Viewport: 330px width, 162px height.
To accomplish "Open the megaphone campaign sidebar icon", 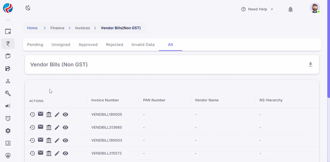I will (x=8, y=106).
